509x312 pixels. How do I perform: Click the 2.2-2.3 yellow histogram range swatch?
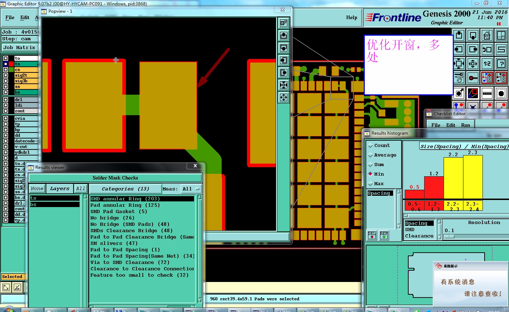click(453, 206)
